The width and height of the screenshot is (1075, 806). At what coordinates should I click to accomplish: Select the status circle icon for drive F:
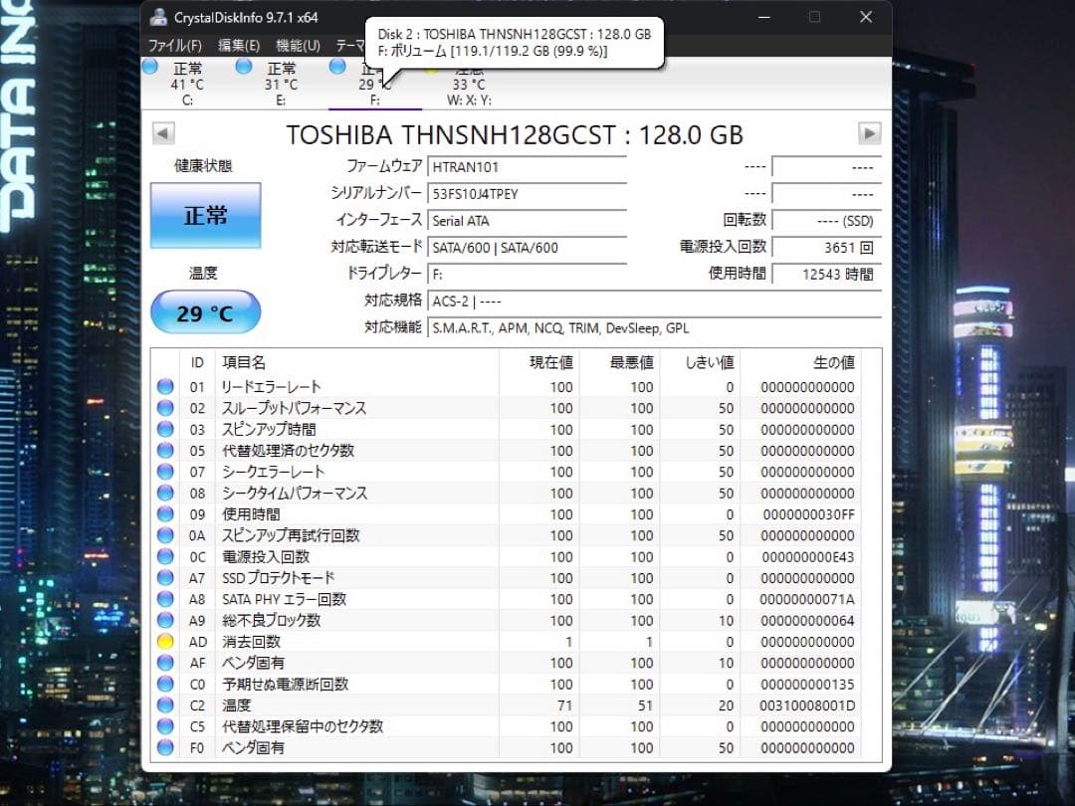tap(337, 66)
